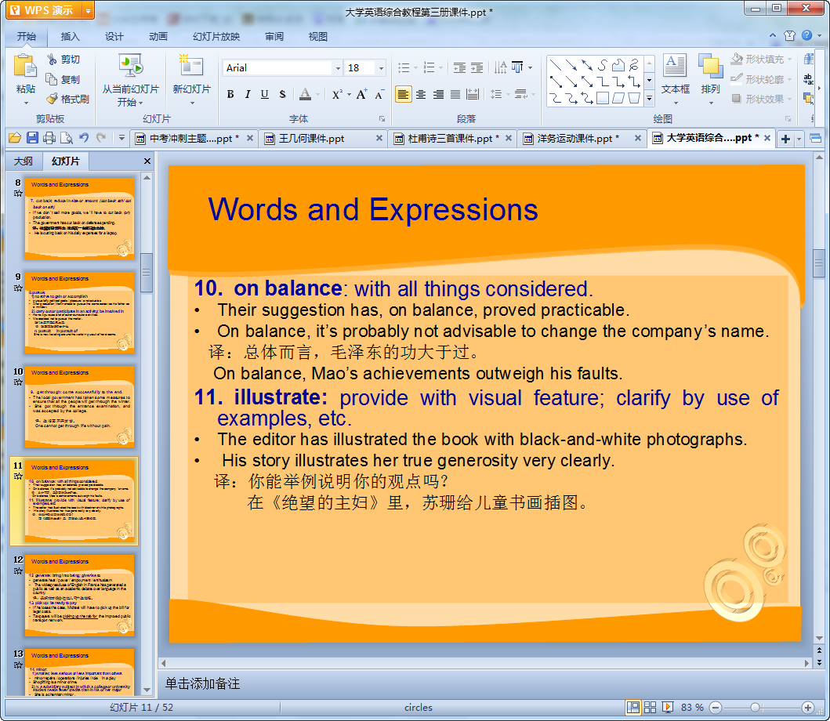Open Shape Effects (形状效果) options
Image resolution: width=830 pixels, height=721 pixels.
[x=761, y=99]
